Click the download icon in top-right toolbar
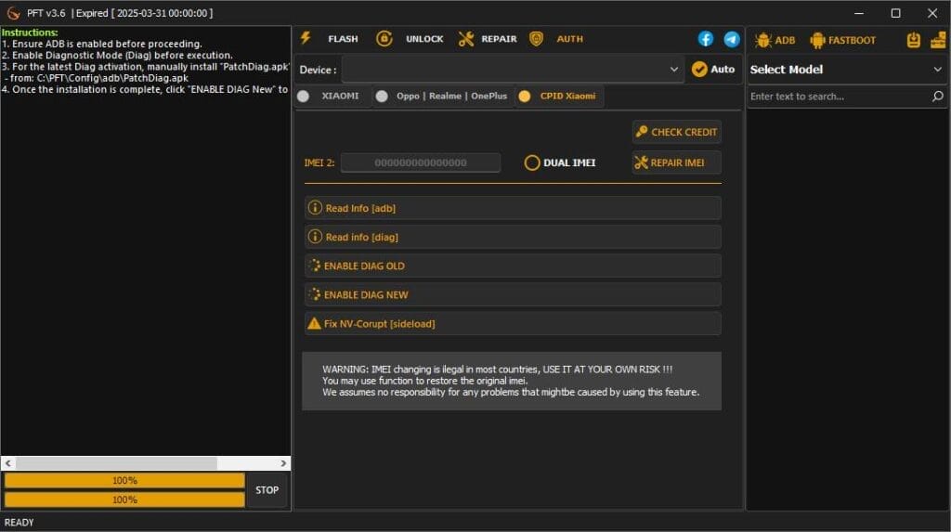 point(914,40)
